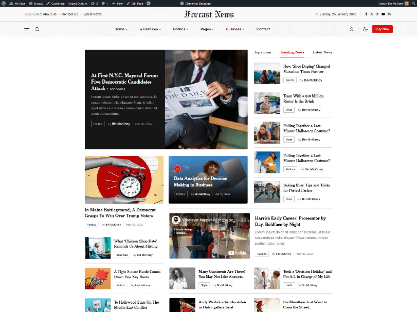Open the Instagram social icon
This screenshot has height=312, width=417.
377,14
